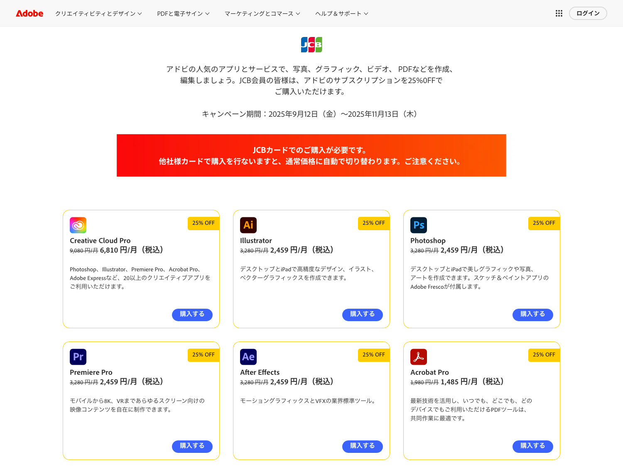Buy Acrobat Pro with 購入する button
Image resolution: width=623 pixels, height=467 pixels.
(533, 446)
